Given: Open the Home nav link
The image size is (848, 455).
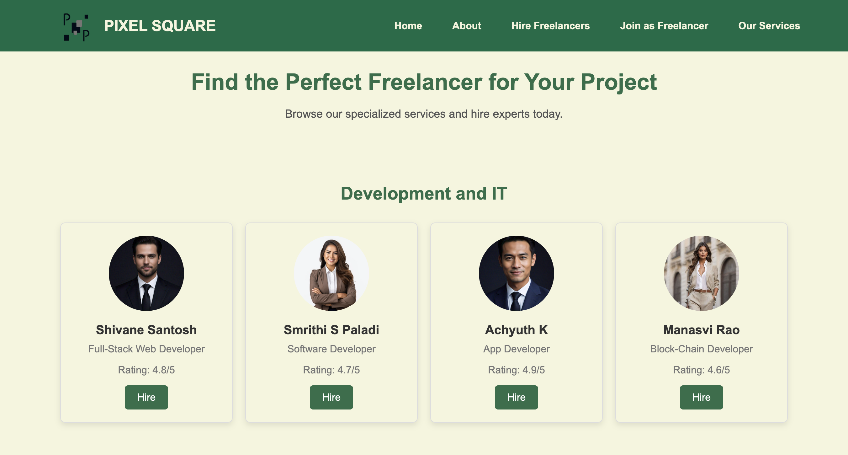Looking at the screenshot, I should point(408,26).
